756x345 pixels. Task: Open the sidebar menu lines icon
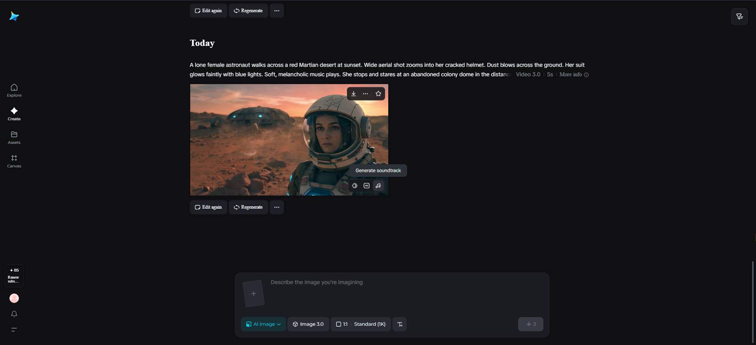(14, 330)
